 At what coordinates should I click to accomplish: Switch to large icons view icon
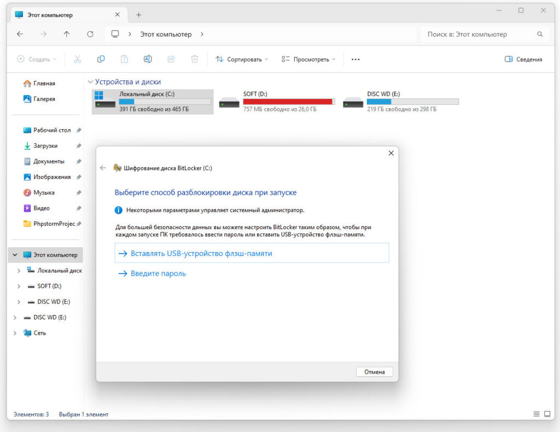point(547,414)
